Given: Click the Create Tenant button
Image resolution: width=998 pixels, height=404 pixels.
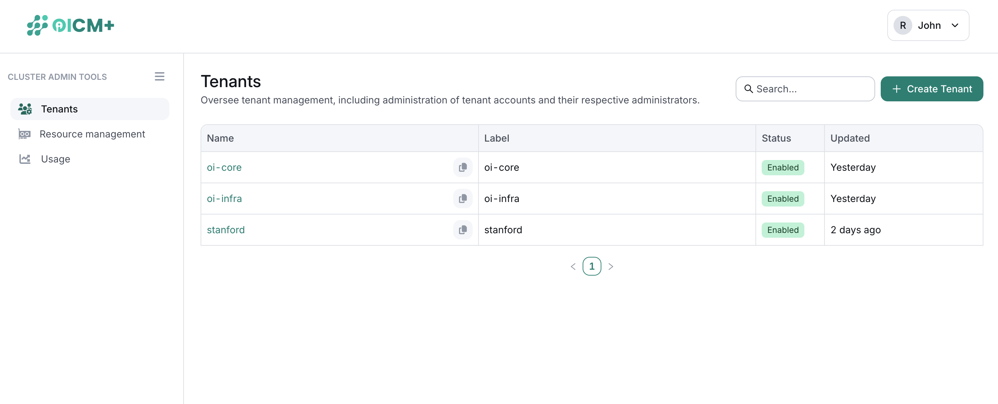Looking at the screenshot, I should (x=932, y=89).
